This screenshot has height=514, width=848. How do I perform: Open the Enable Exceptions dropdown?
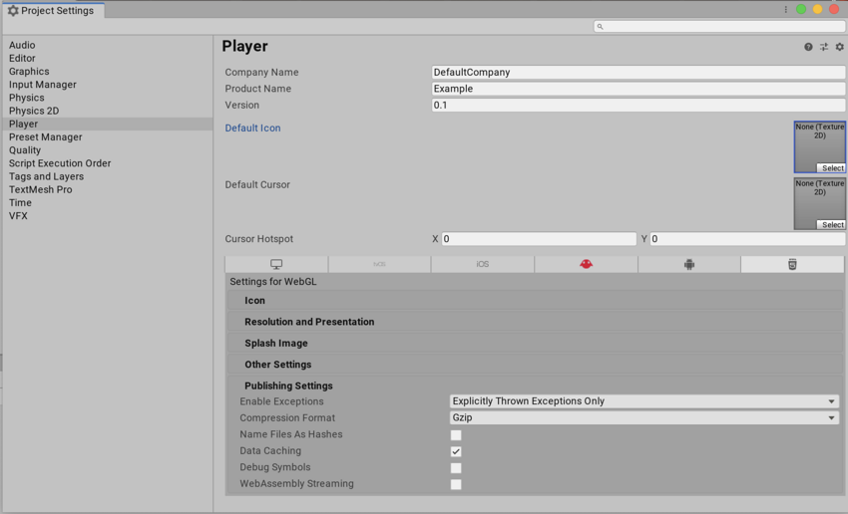tap(644, 401)
